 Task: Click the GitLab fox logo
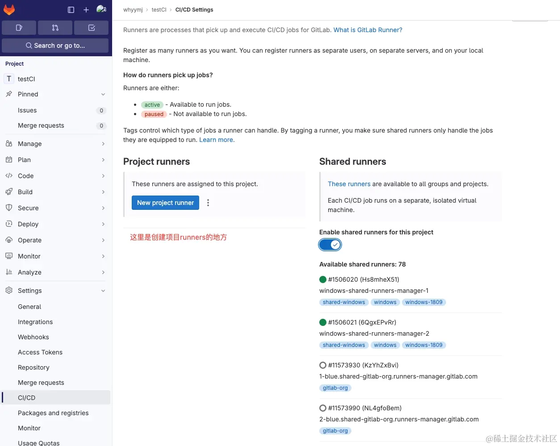click(9, 9)
